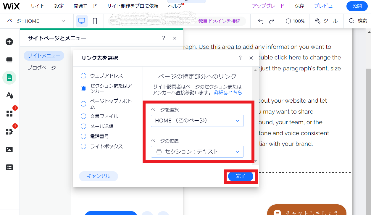Image resolution: width=371 pixels, height=215 pixels.
Task: Open the ページを選択 dropdown
Action: coord(197,121)
